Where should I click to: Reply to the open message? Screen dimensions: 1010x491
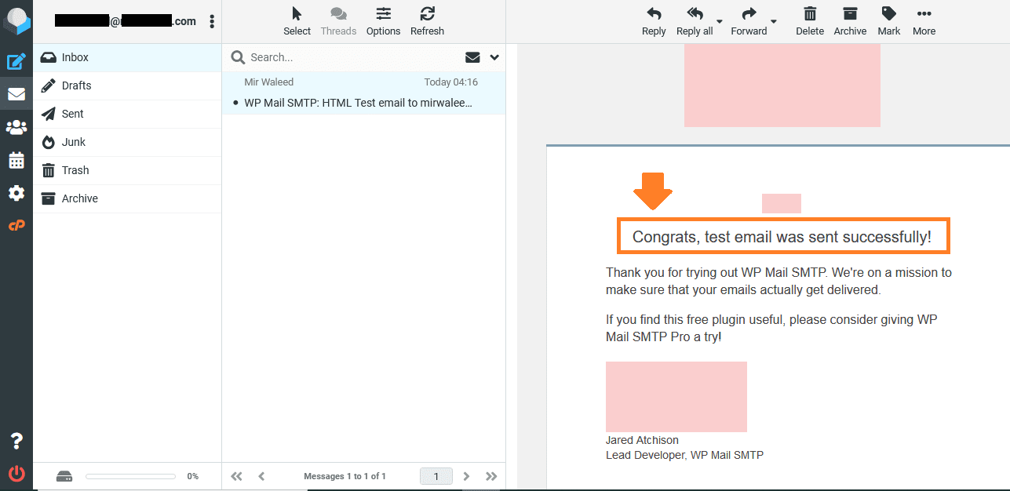pyautogui.click(x=654, y=21)
